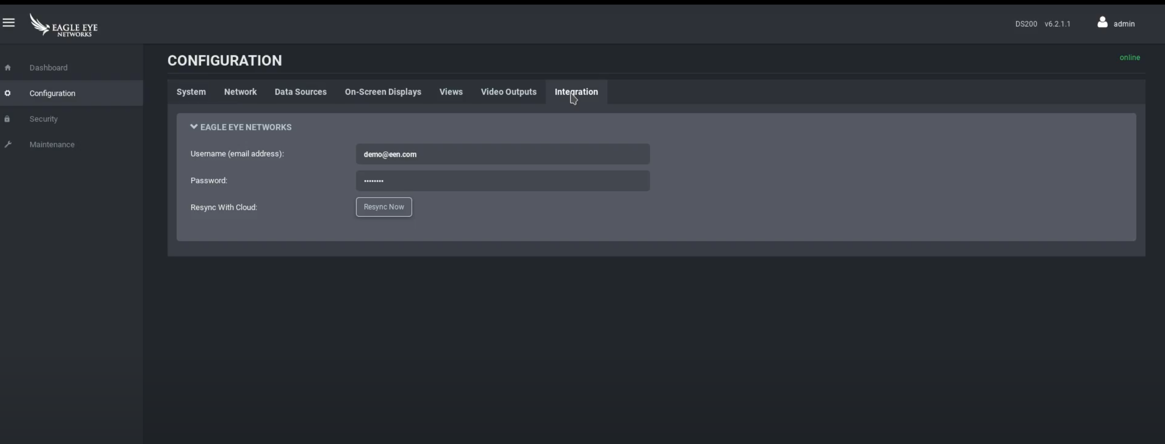The image size is (1165, 444).
Task: Click the Dashboard home icon
Action: [x=7, y=68]
